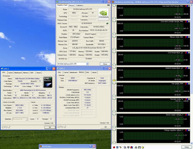
Task: Toggle magnet icon on Fan speed RPM graph
Action: (187, 84)
